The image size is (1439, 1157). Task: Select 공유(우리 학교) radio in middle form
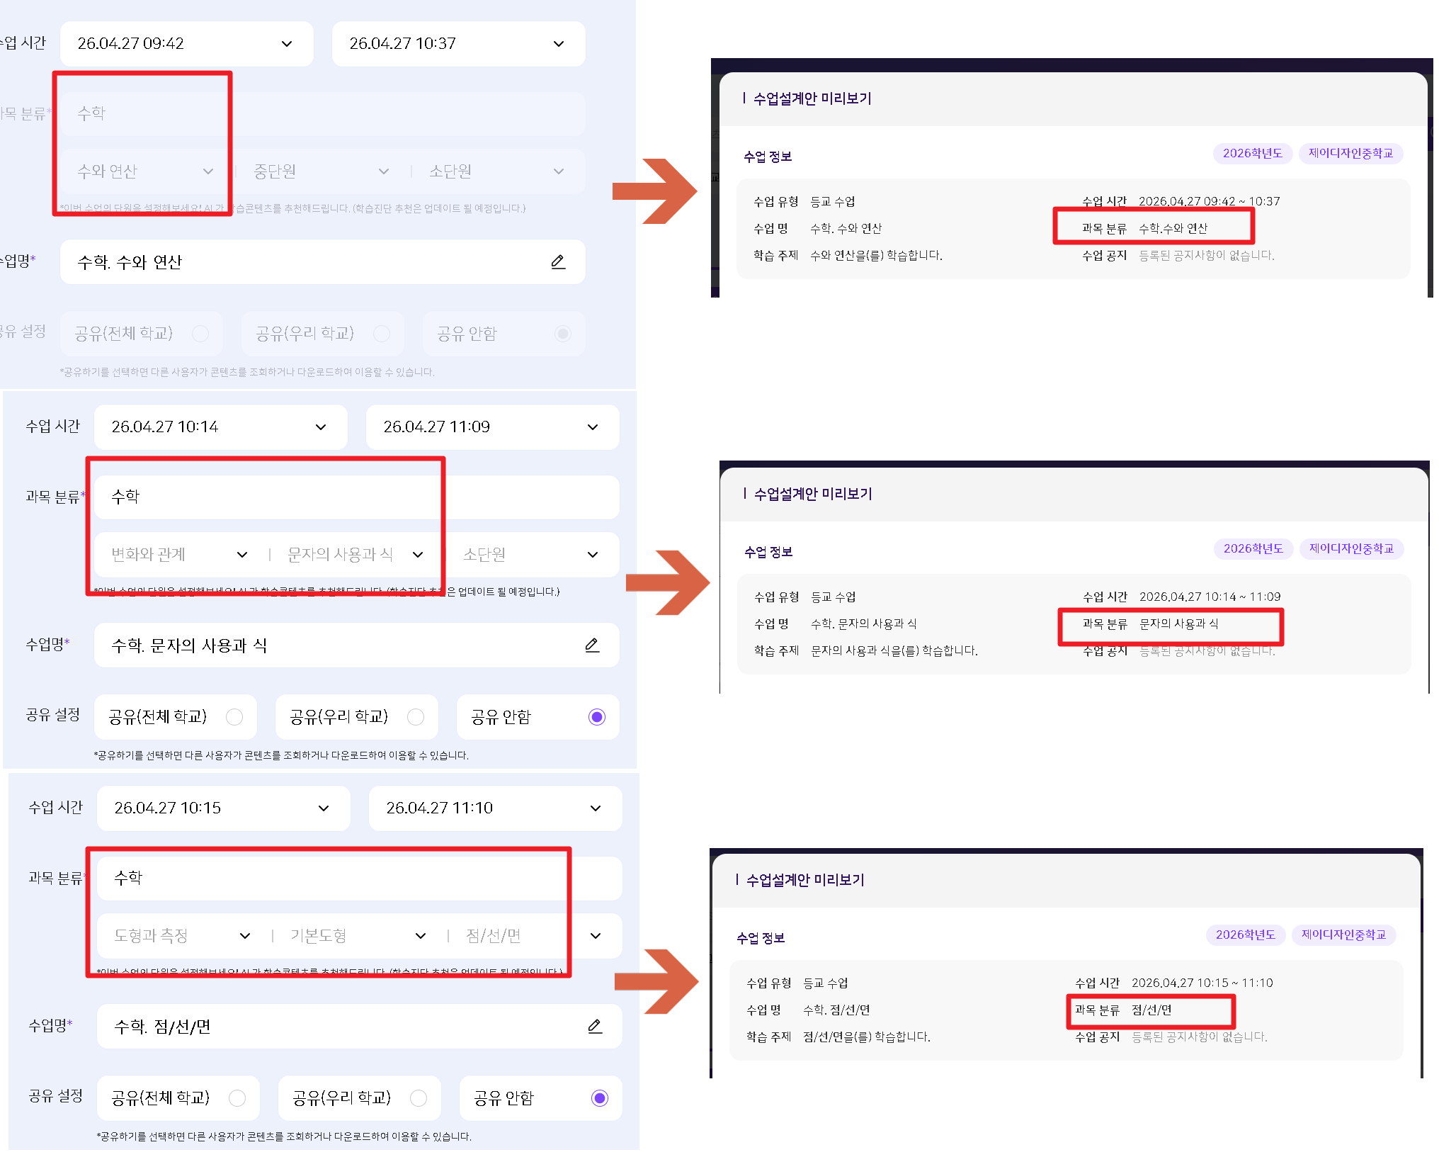416,717
